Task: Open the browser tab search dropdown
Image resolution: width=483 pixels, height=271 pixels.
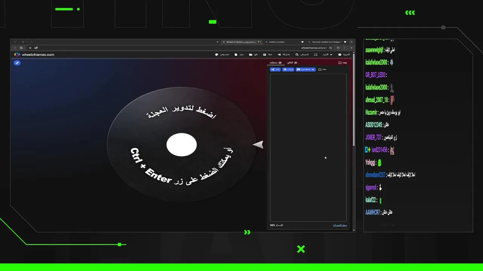Action: pyautogui.click(x=351, y=42)
